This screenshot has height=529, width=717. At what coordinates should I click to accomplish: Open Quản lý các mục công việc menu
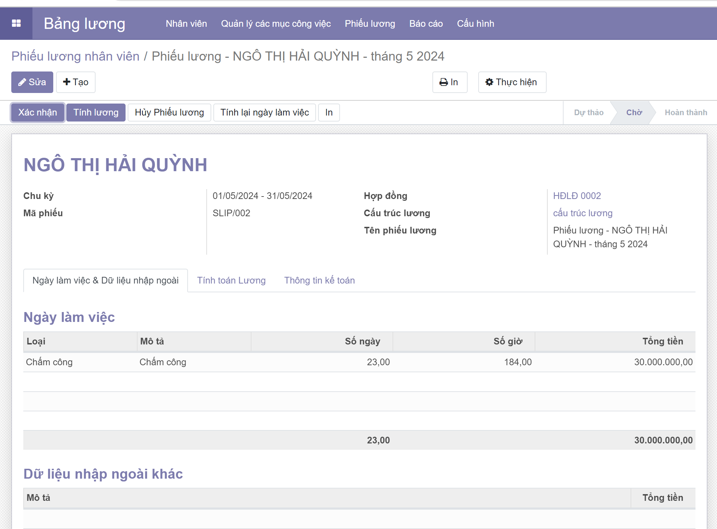point(275,24)
